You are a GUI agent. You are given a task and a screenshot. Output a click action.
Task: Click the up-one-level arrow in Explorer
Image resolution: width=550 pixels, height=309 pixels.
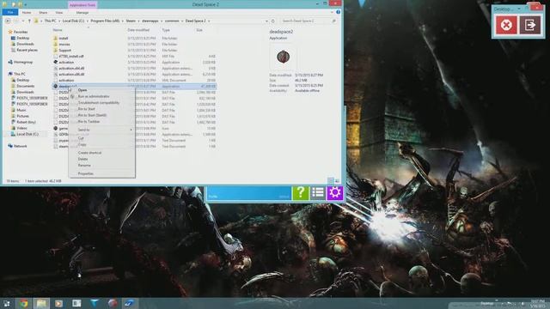coord(29,21)
